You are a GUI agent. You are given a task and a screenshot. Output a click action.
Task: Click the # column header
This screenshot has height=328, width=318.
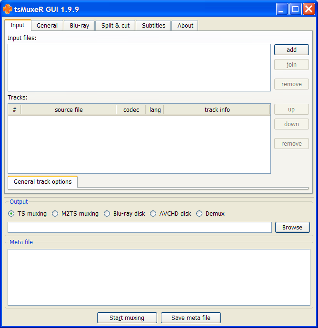[x=14, y=110]
